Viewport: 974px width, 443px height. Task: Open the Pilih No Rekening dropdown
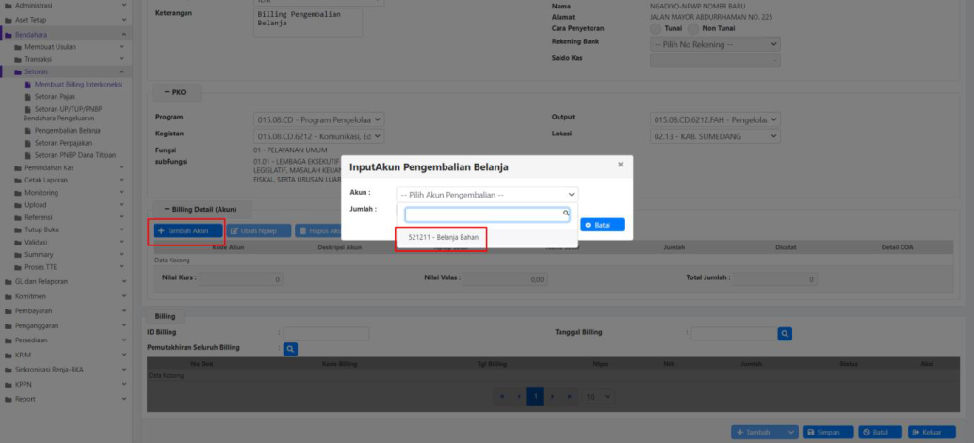715,44
